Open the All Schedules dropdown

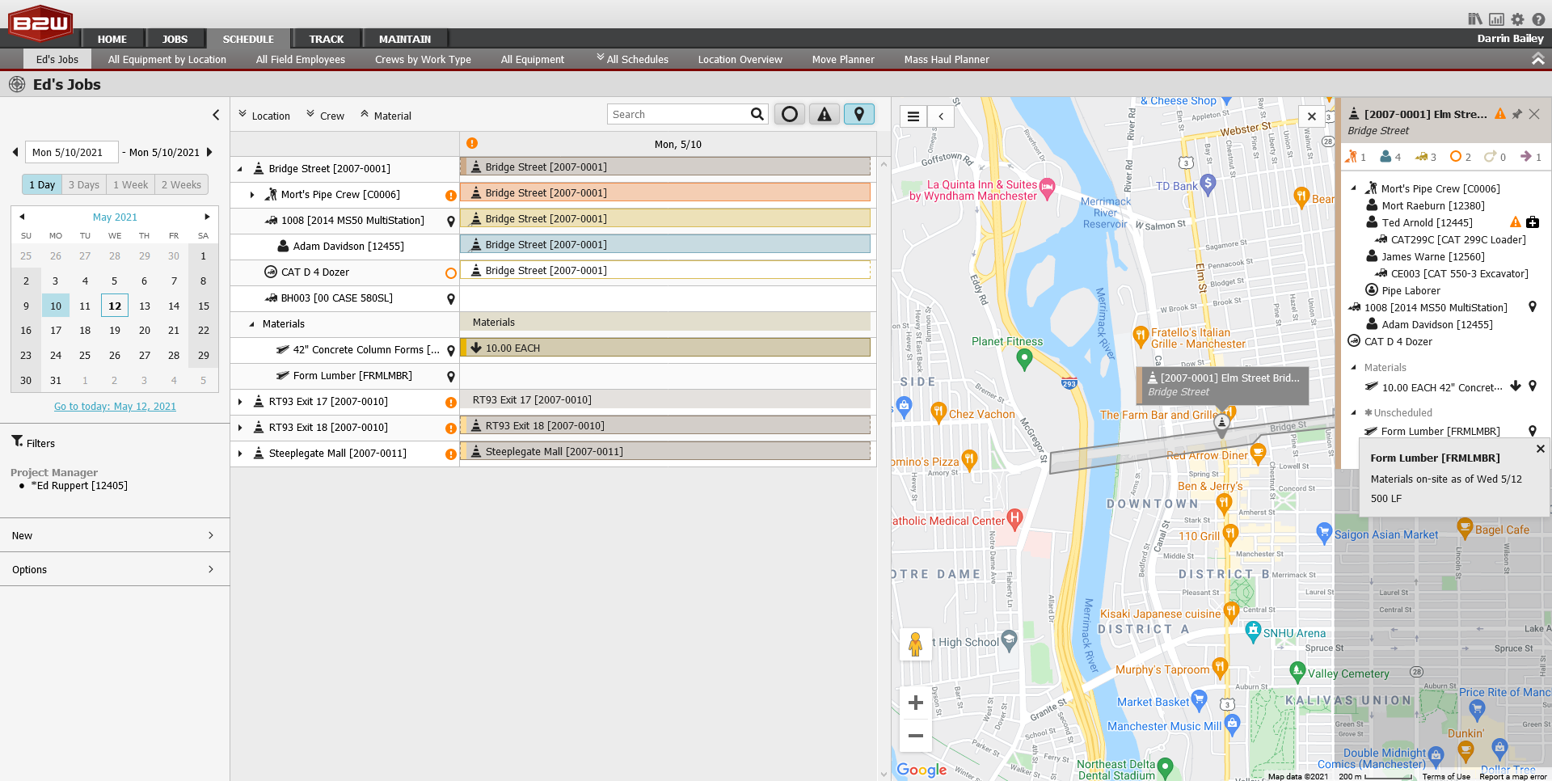click(632, 59)
